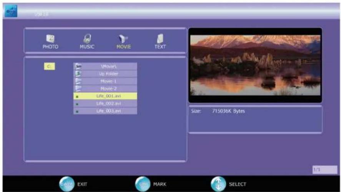Click the MARK label
Viewport: 341px width, 192px height.
(x=160, y=184)
